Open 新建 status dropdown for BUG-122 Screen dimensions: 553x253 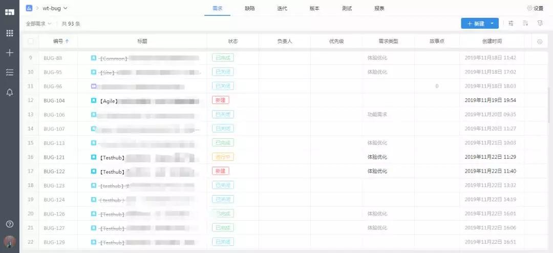click(220, 171)
